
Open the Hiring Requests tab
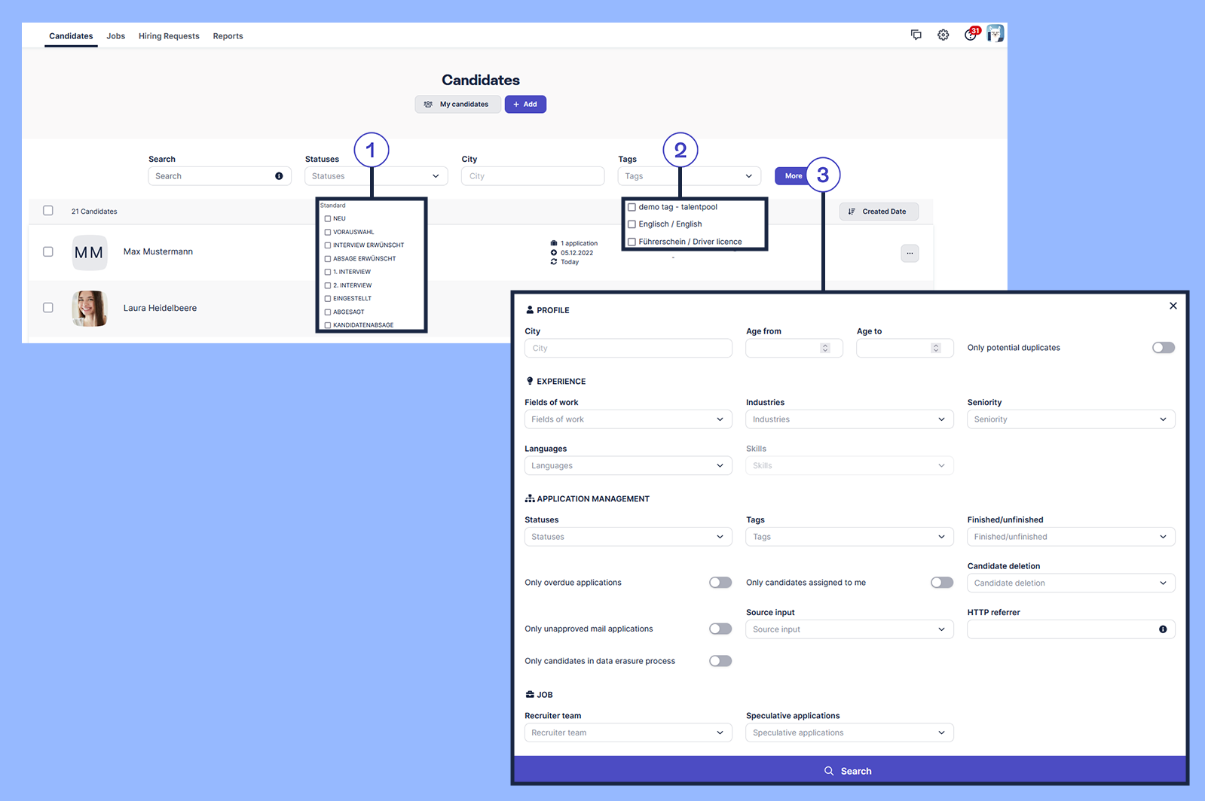coord(169,36)
